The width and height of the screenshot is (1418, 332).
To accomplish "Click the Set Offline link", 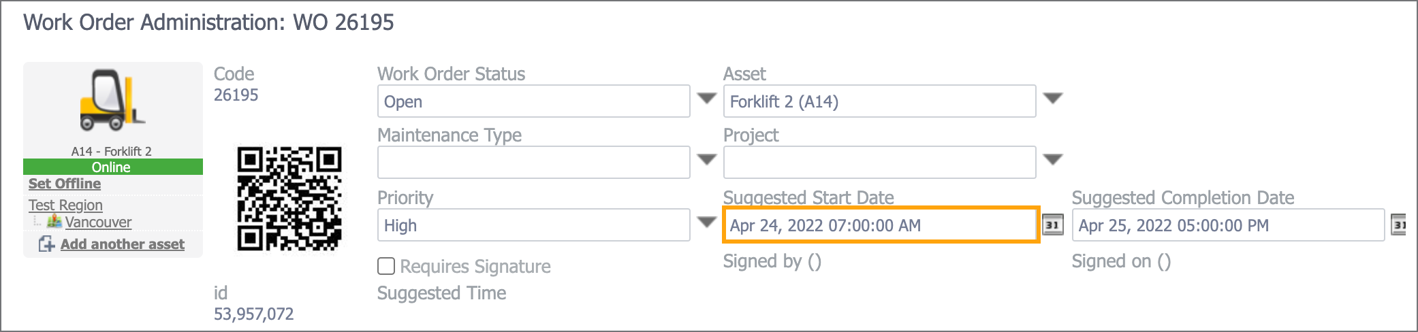I will click(x=65, y=184).
